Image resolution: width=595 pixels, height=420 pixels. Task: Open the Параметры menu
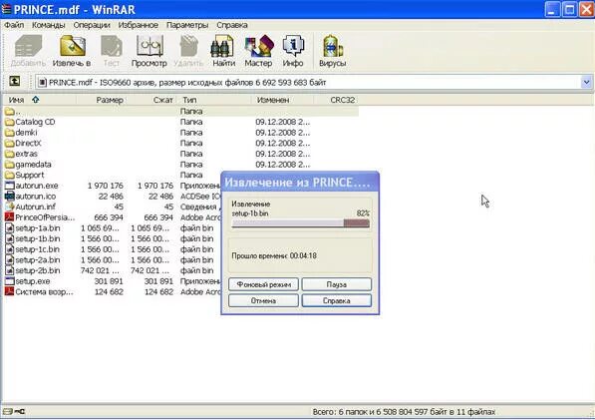tap(187, 25)
